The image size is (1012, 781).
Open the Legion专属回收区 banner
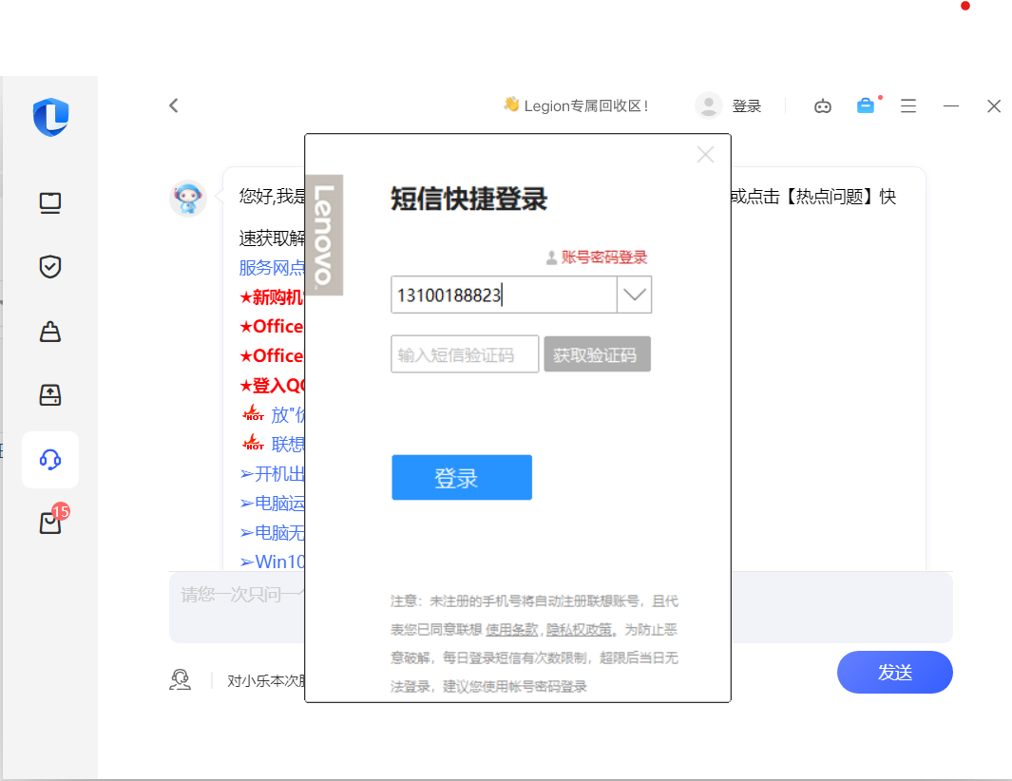point(577,105)
